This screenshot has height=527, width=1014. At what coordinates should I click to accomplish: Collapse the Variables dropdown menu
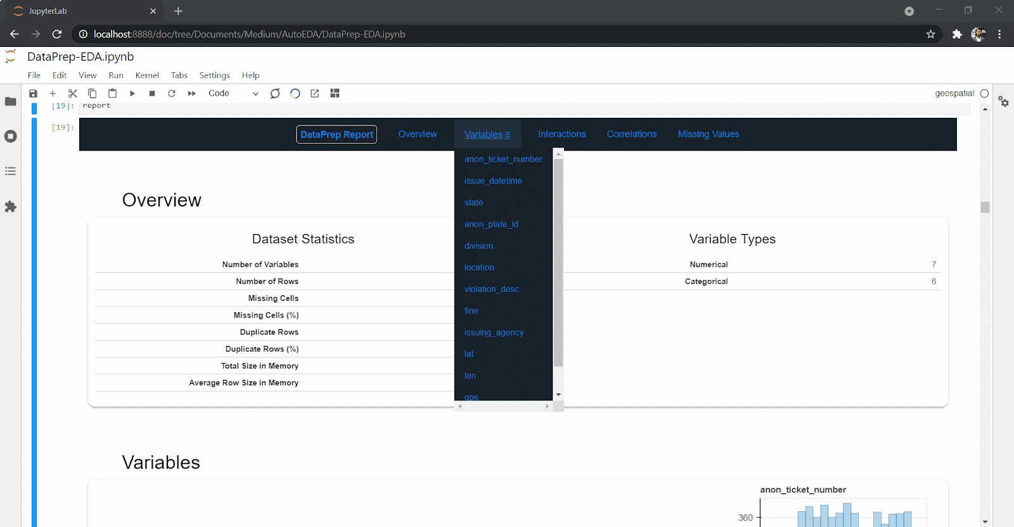[487, 134]
